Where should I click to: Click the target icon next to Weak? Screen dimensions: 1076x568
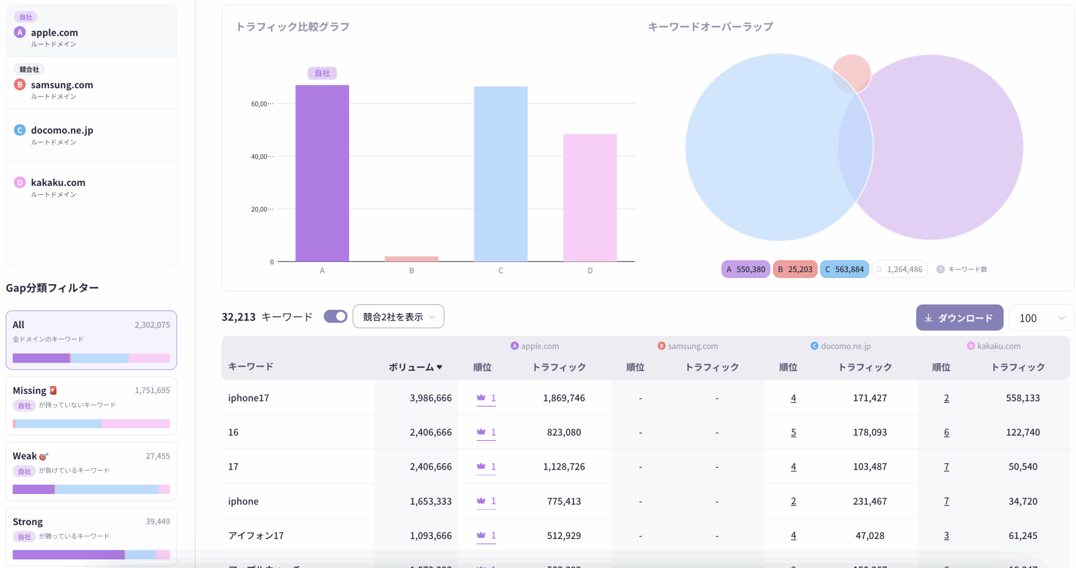(x=43, y=456)
